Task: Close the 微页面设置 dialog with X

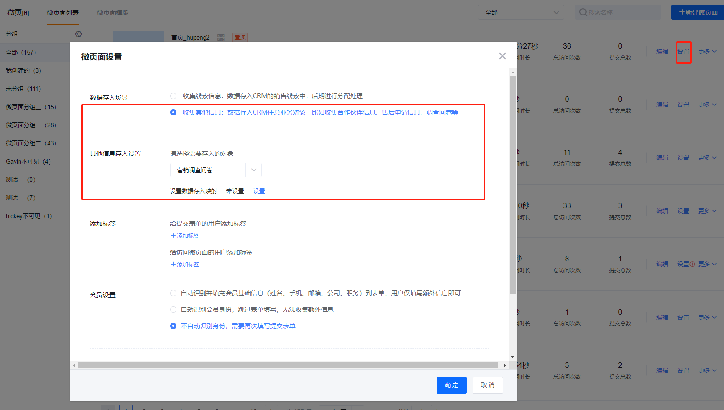Action: pyautogui.click(x=502, y=56)
